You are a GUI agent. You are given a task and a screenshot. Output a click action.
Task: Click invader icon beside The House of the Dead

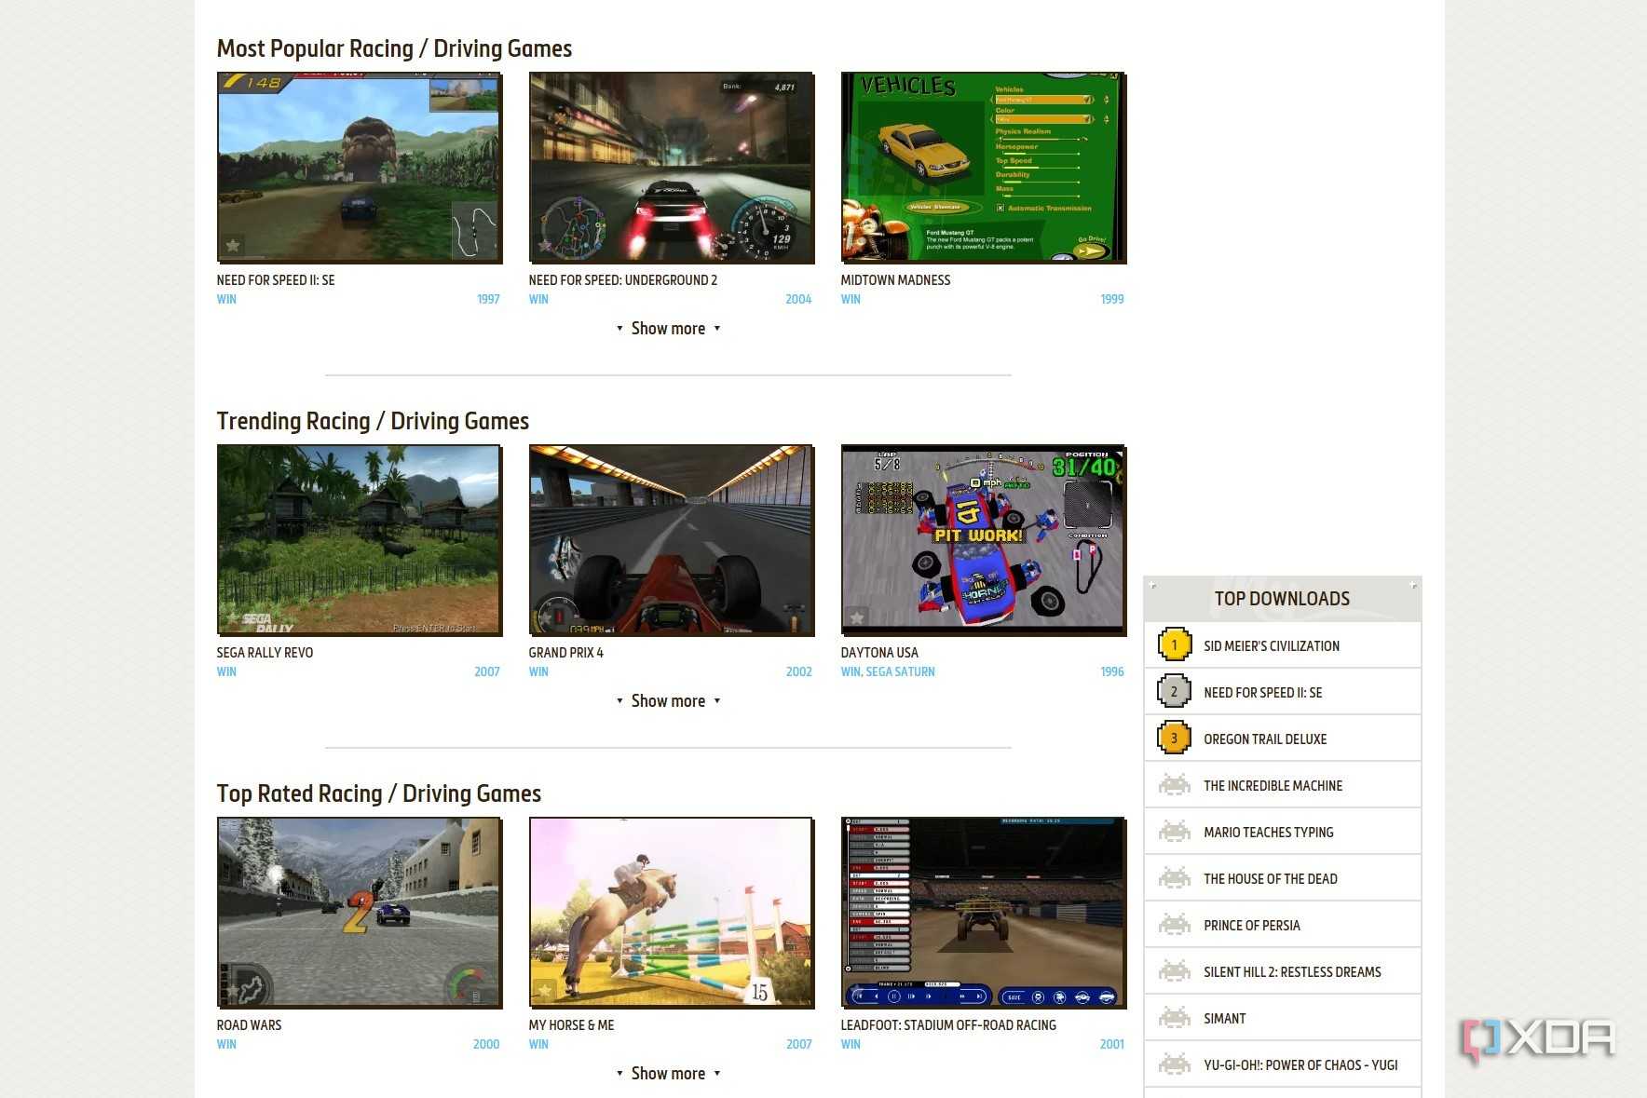1174,878
